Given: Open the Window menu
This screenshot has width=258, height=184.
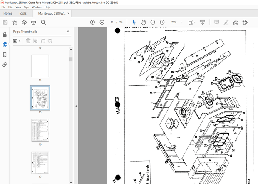Looking at the screenshot, I should (x=37, y=7).
